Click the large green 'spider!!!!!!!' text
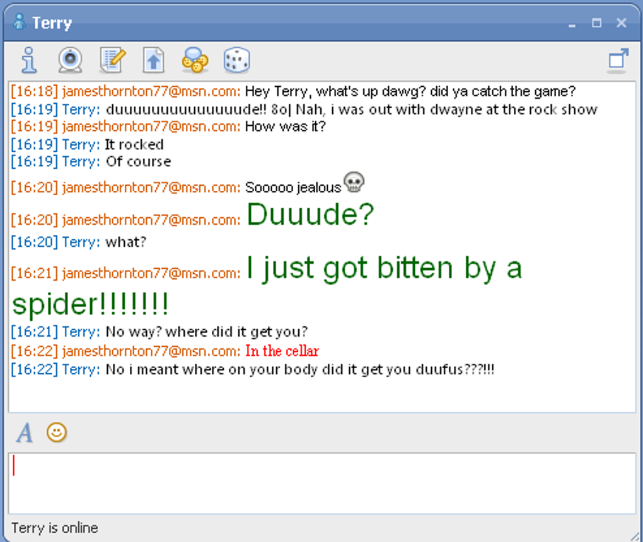 click(90, 304)
